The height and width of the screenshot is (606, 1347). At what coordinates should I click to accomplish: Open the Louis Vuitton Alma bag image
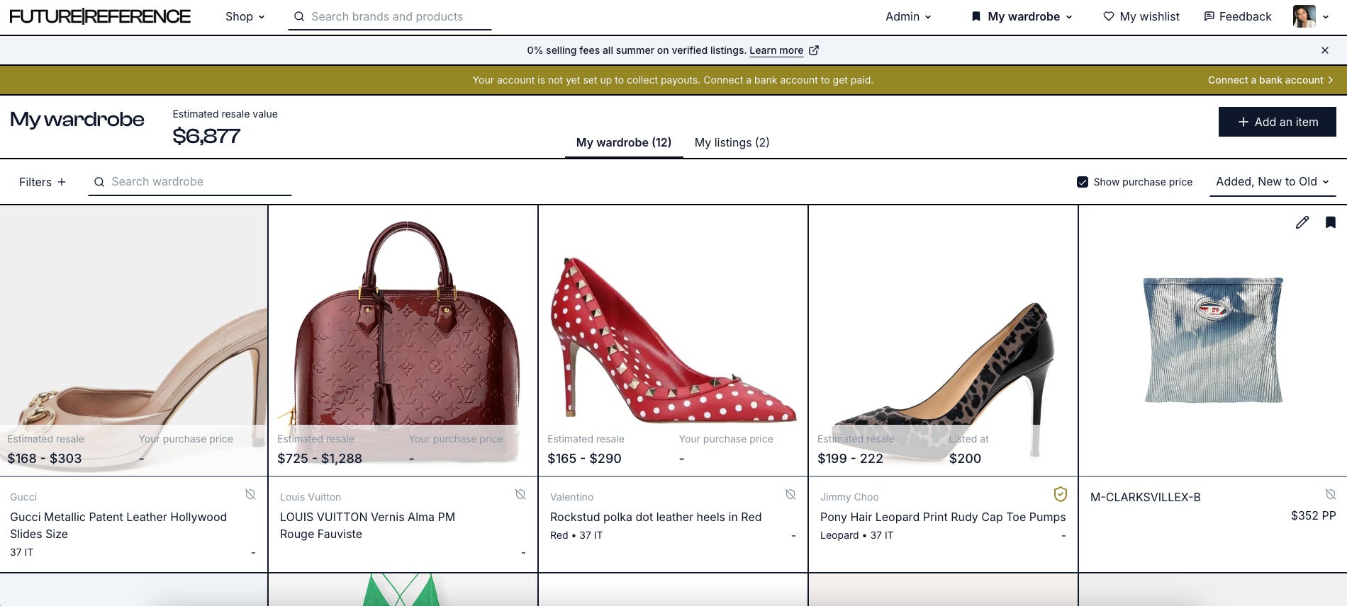(x=403, y=340)
